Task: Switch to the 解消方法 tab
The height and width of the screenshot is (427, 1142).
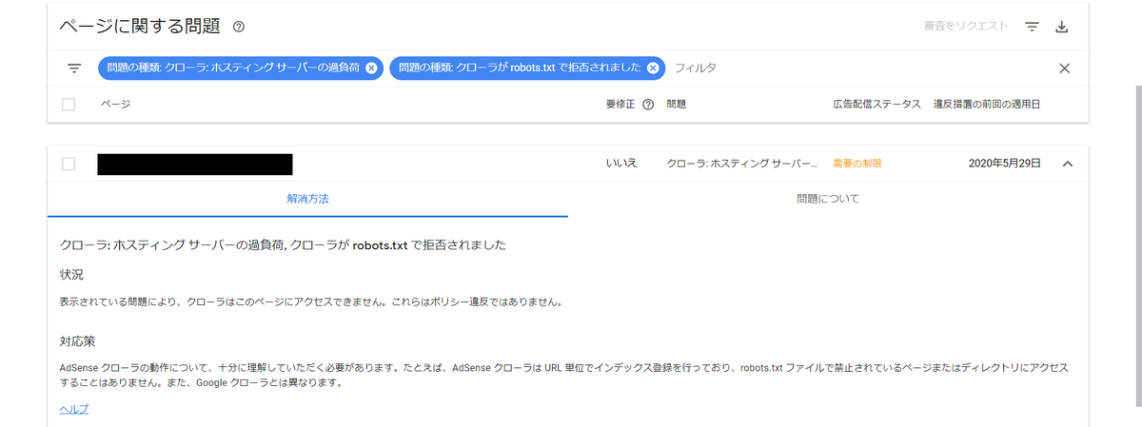Action: click(x=307, y=199)
